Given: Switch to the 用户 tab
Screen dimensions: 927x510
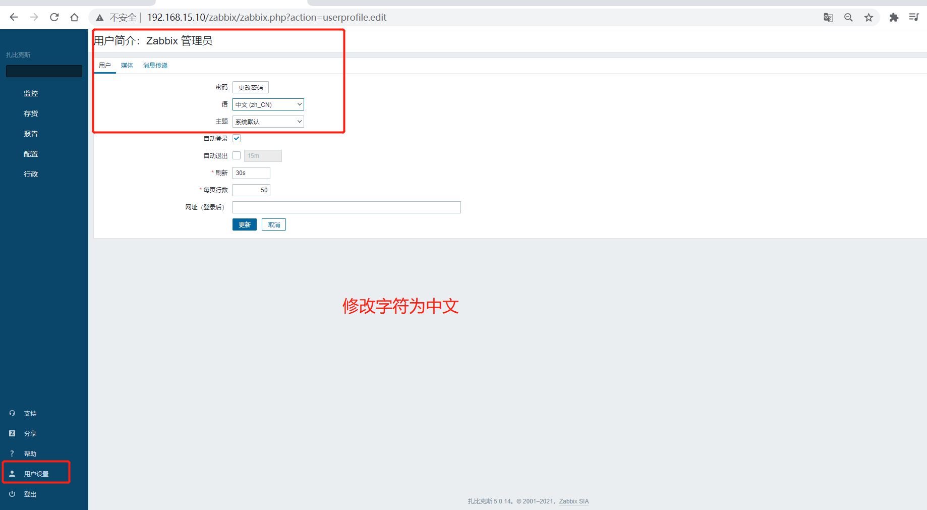Looking at the screenshot, I should 105,66.
